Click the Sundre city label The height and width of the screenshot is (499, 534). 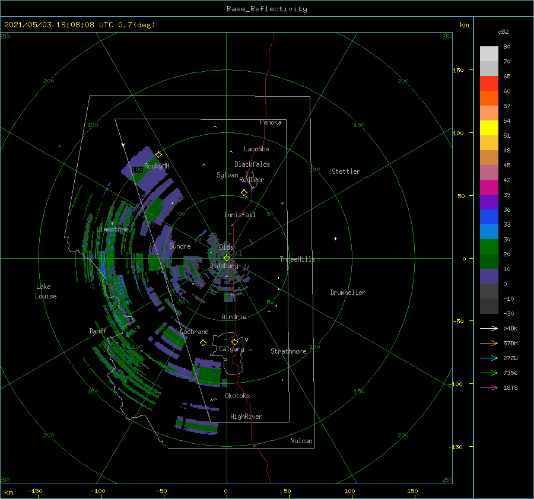(180, 246)
